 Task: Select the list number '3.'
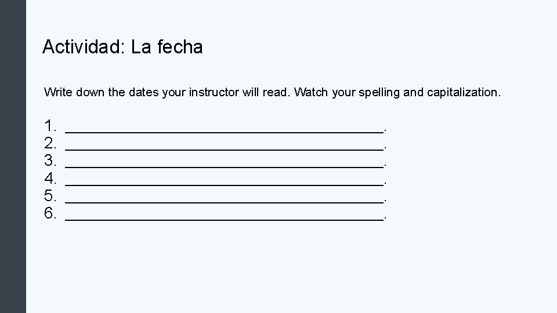(50, 161)
